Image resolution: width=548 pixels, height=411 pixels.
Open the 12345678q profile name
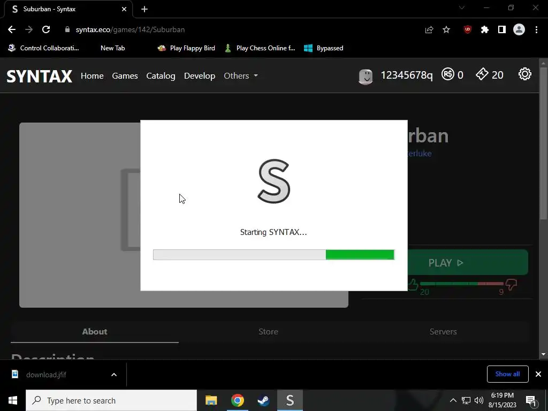click(407, 75)
